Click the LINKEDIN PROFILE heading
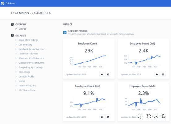The image size is (171, 124). [78, 31]
